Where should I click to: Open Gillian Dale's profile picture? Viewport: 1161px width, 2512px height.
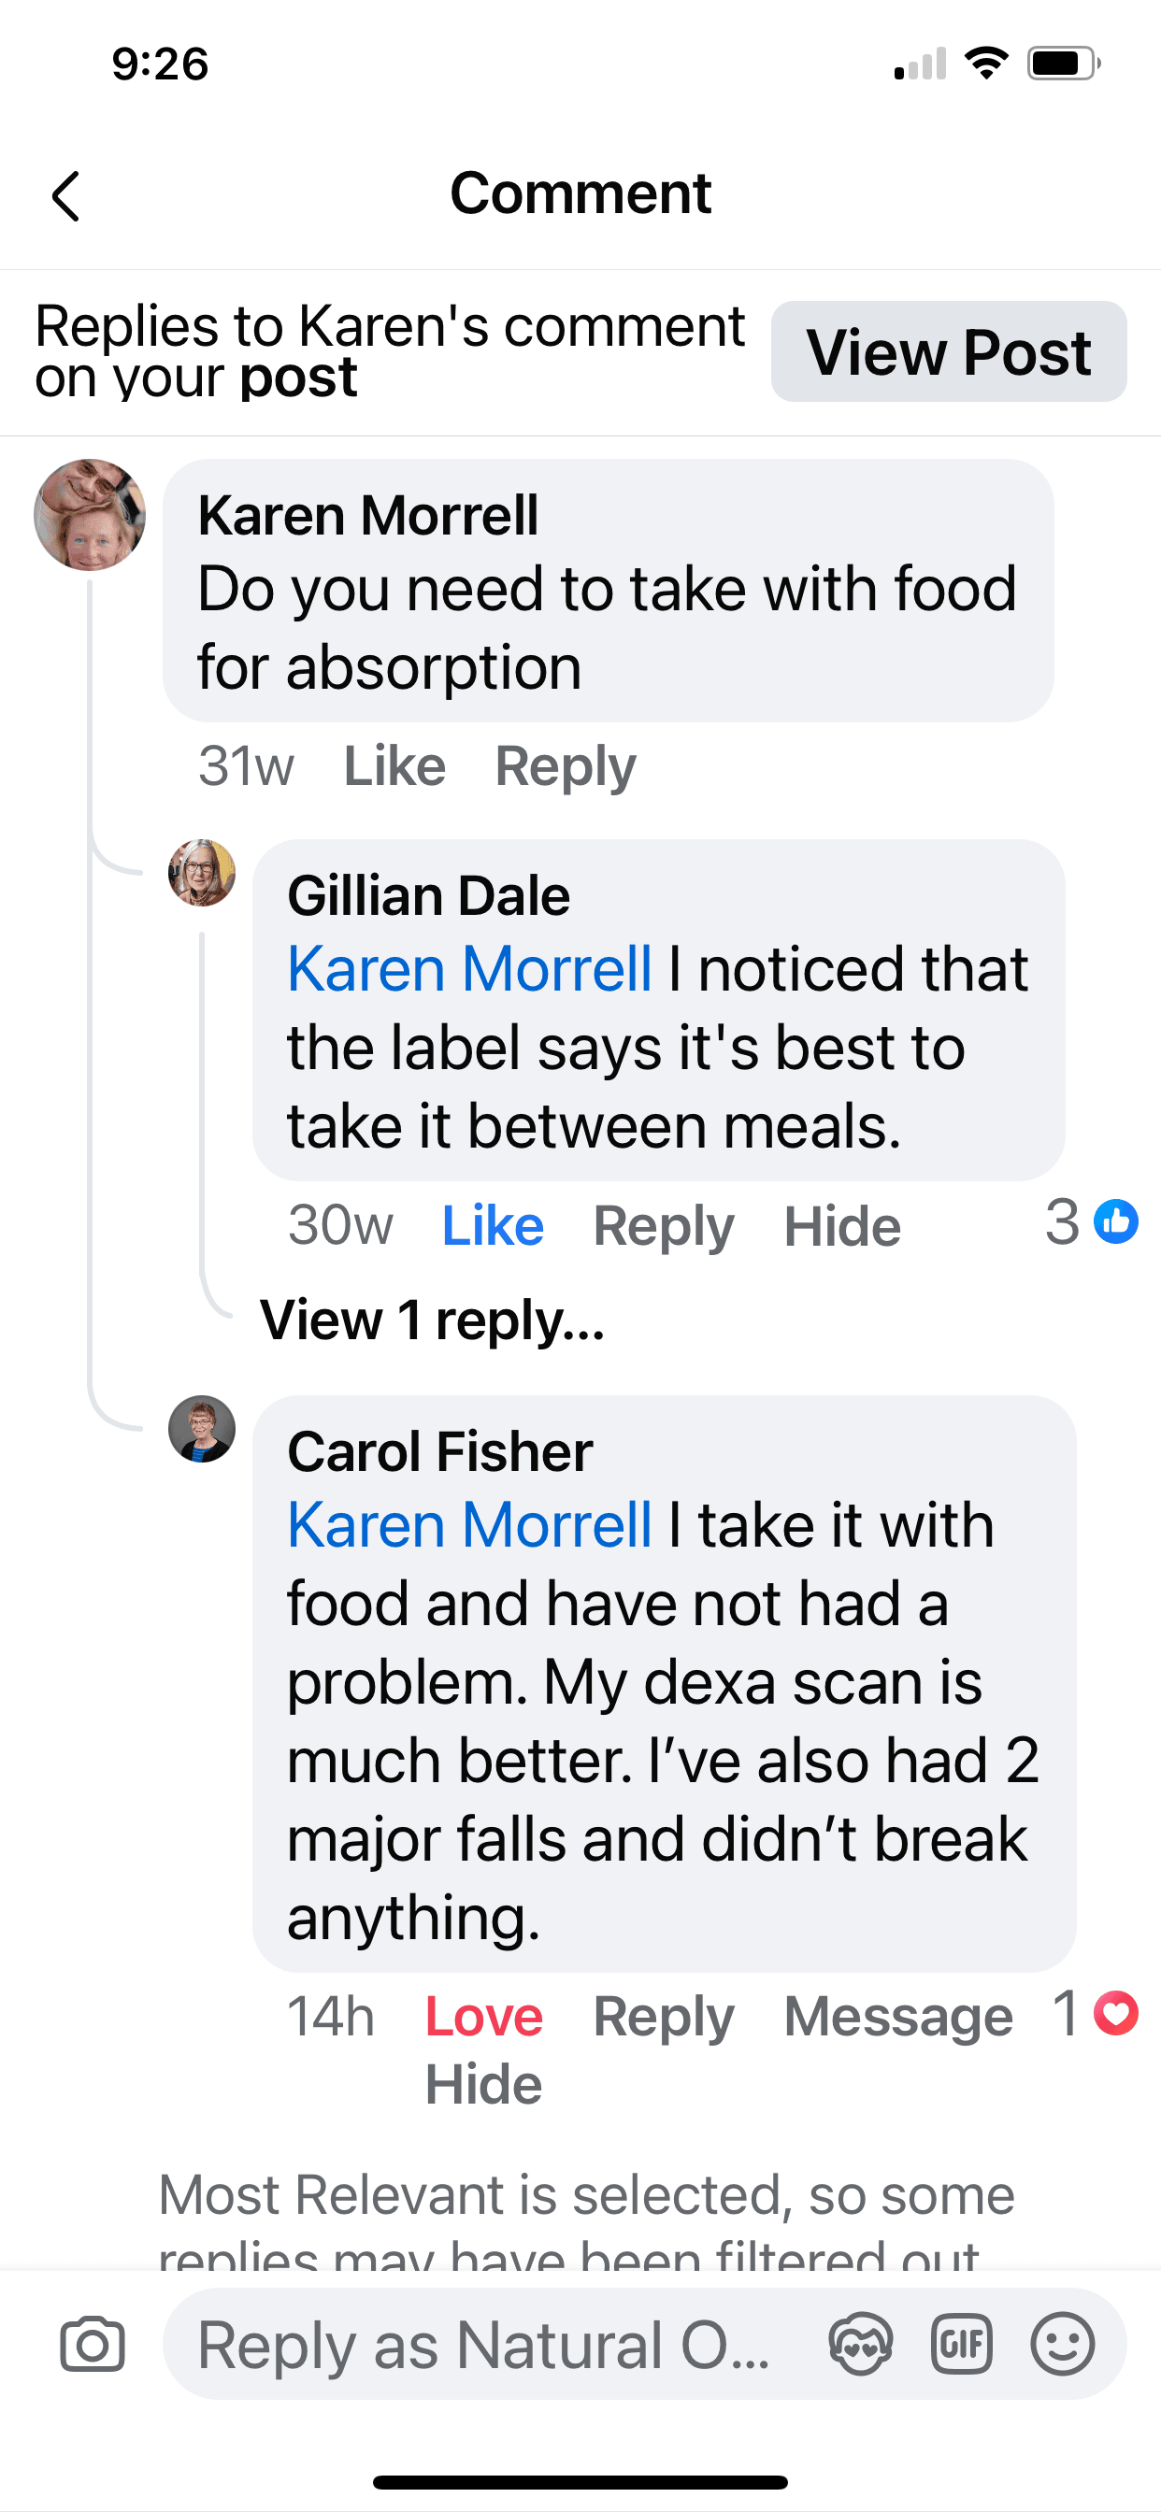tap(202, 873)
